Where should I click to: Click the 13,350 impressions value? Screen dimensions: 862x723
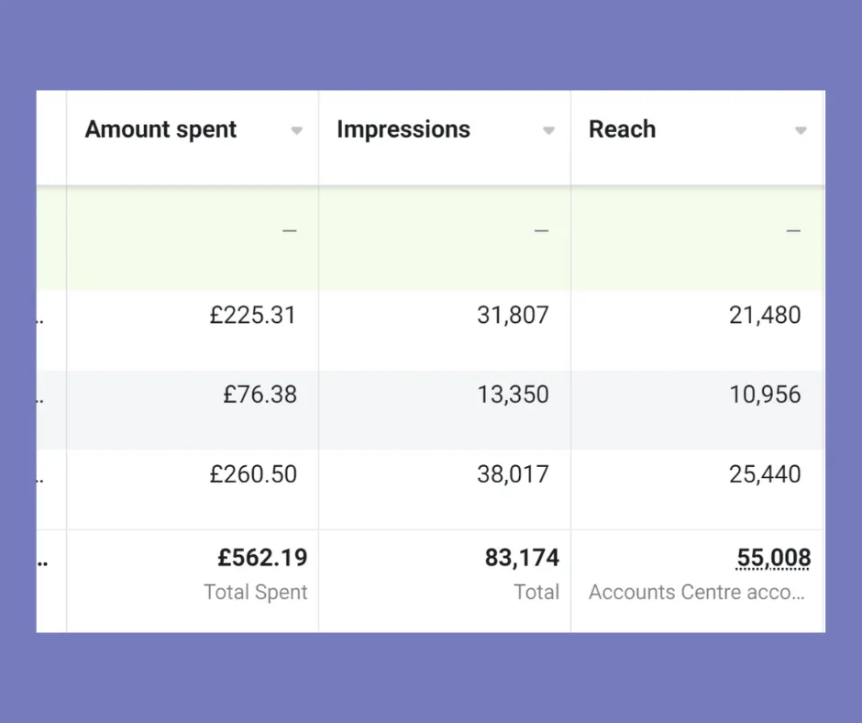[513, 395]
